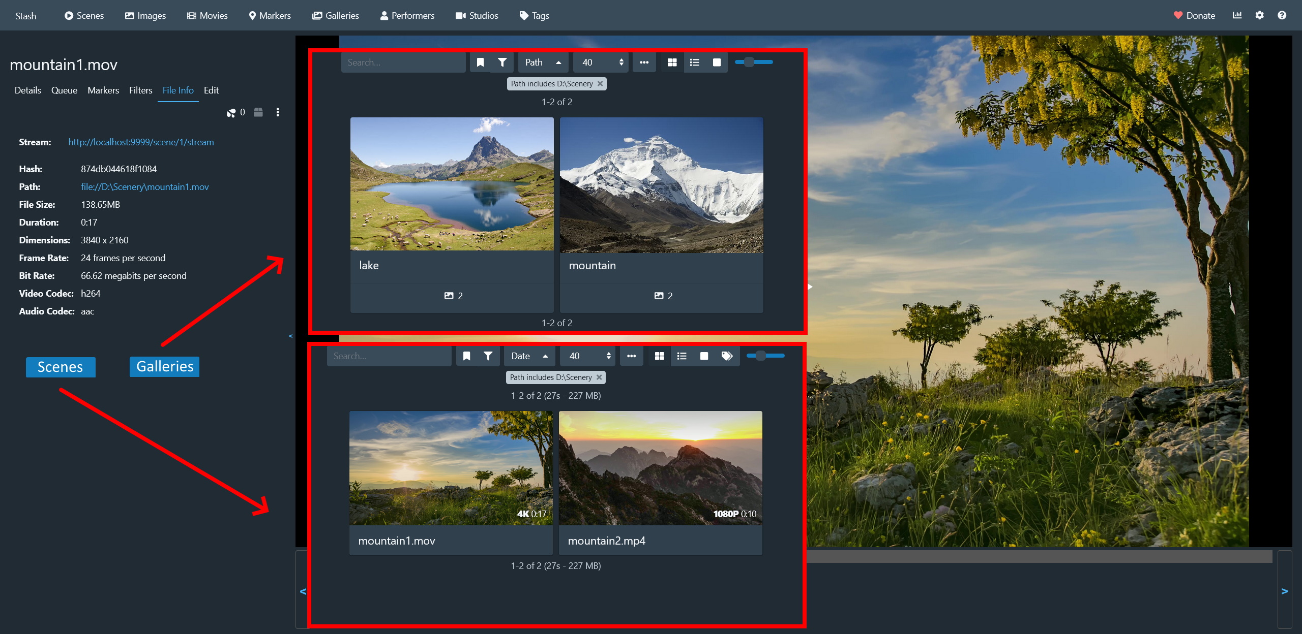Switch the galleries panel to list view

click(694, 62)
